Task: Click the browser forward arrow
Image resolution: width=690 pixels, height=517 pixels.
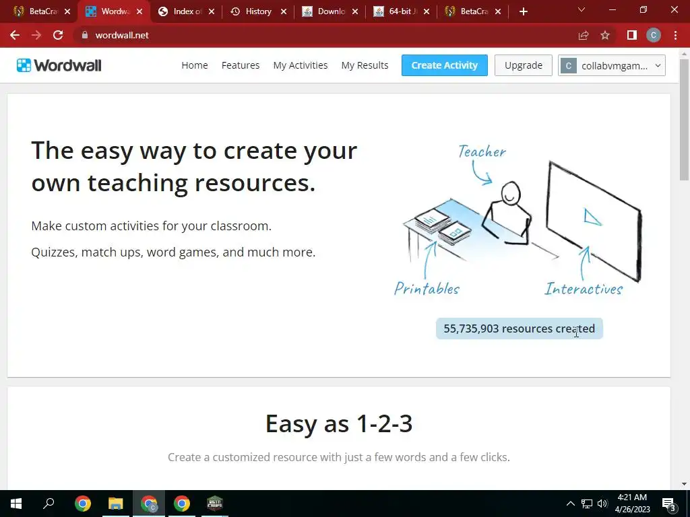Action: [36, 35]
